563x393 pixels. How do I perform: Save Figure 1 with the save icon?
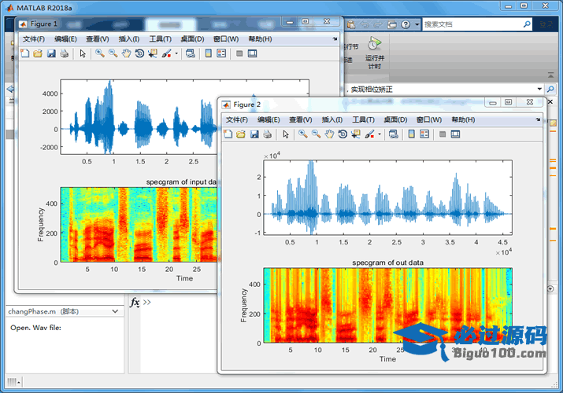point(51,53)
